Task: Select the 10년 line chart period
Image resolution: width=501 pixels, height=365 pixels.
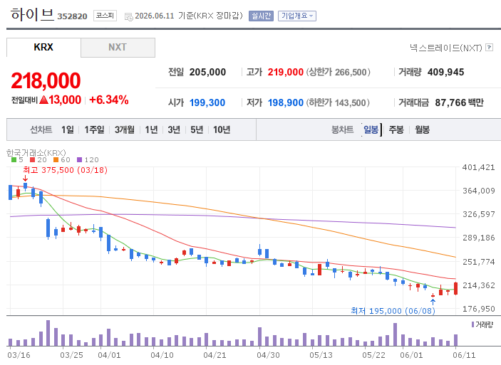Action: [x=222, y=129]
